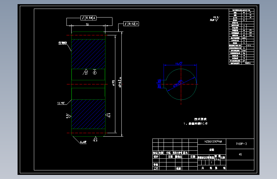Select the 0.04 runout tolerance frame

tap(88, 18)
